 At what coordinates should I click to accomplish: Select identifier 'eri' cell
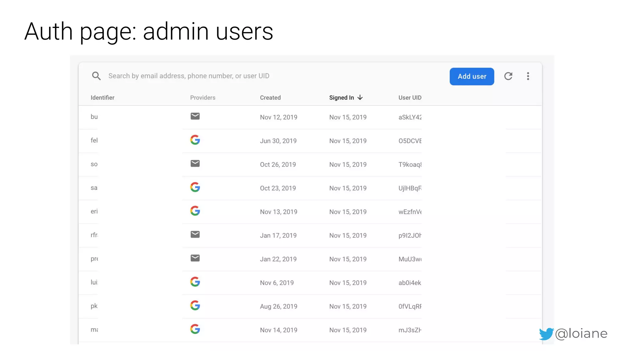click(x=94, y=211)
